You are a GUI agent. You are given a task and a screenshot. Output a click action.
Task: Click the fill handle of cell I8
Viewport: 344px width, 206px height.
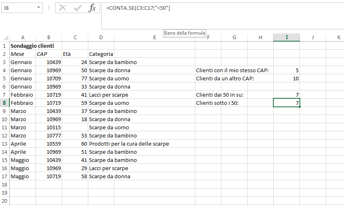300,107
